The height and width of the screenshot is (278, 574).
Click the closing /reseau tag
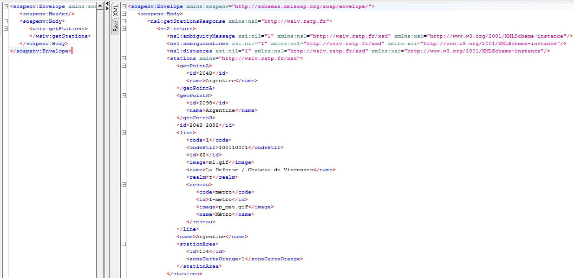[x=201, y=222]
